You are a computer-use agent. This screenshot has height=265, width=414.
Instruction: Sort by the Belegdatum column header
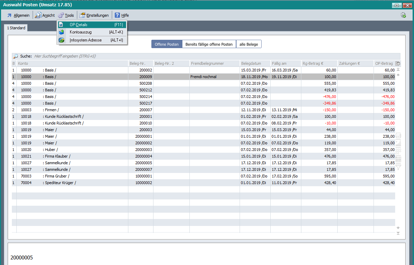tap(255, 63)
